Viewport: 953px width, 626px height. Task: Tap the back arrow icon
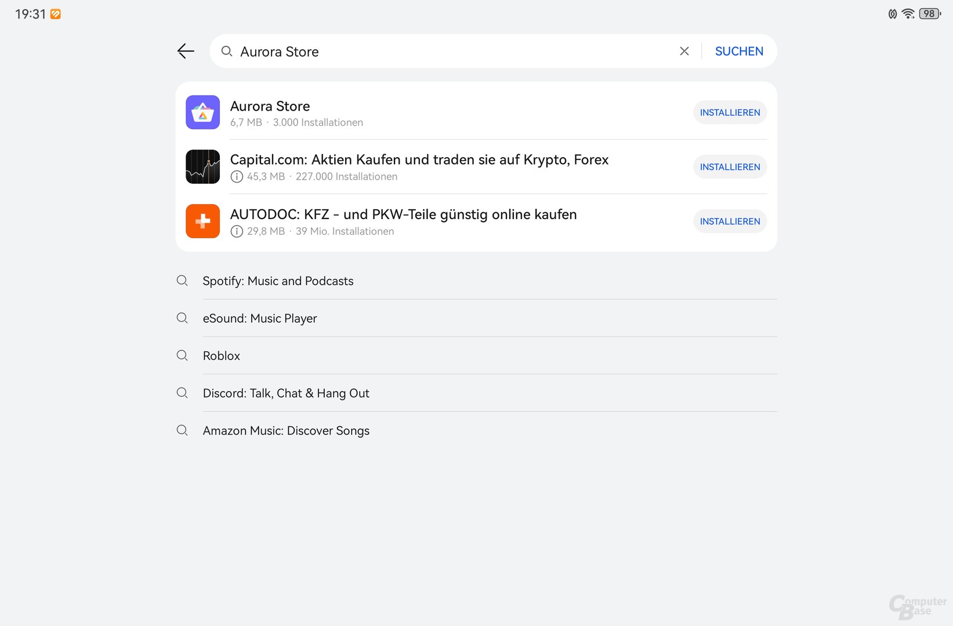[186, 51]
